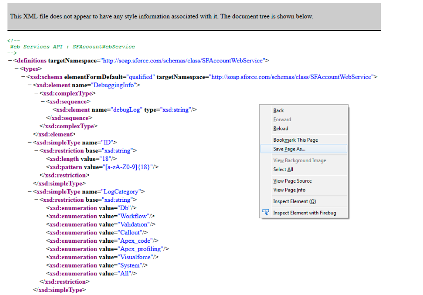The image size is (423, 295).
Task: Choose Reload from the context menu
Action: tap(281, 128)
